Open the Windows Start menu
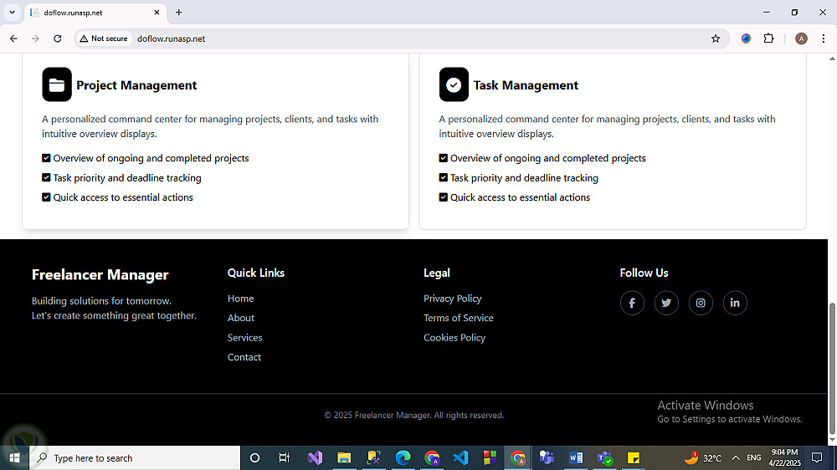 (14, 457)
